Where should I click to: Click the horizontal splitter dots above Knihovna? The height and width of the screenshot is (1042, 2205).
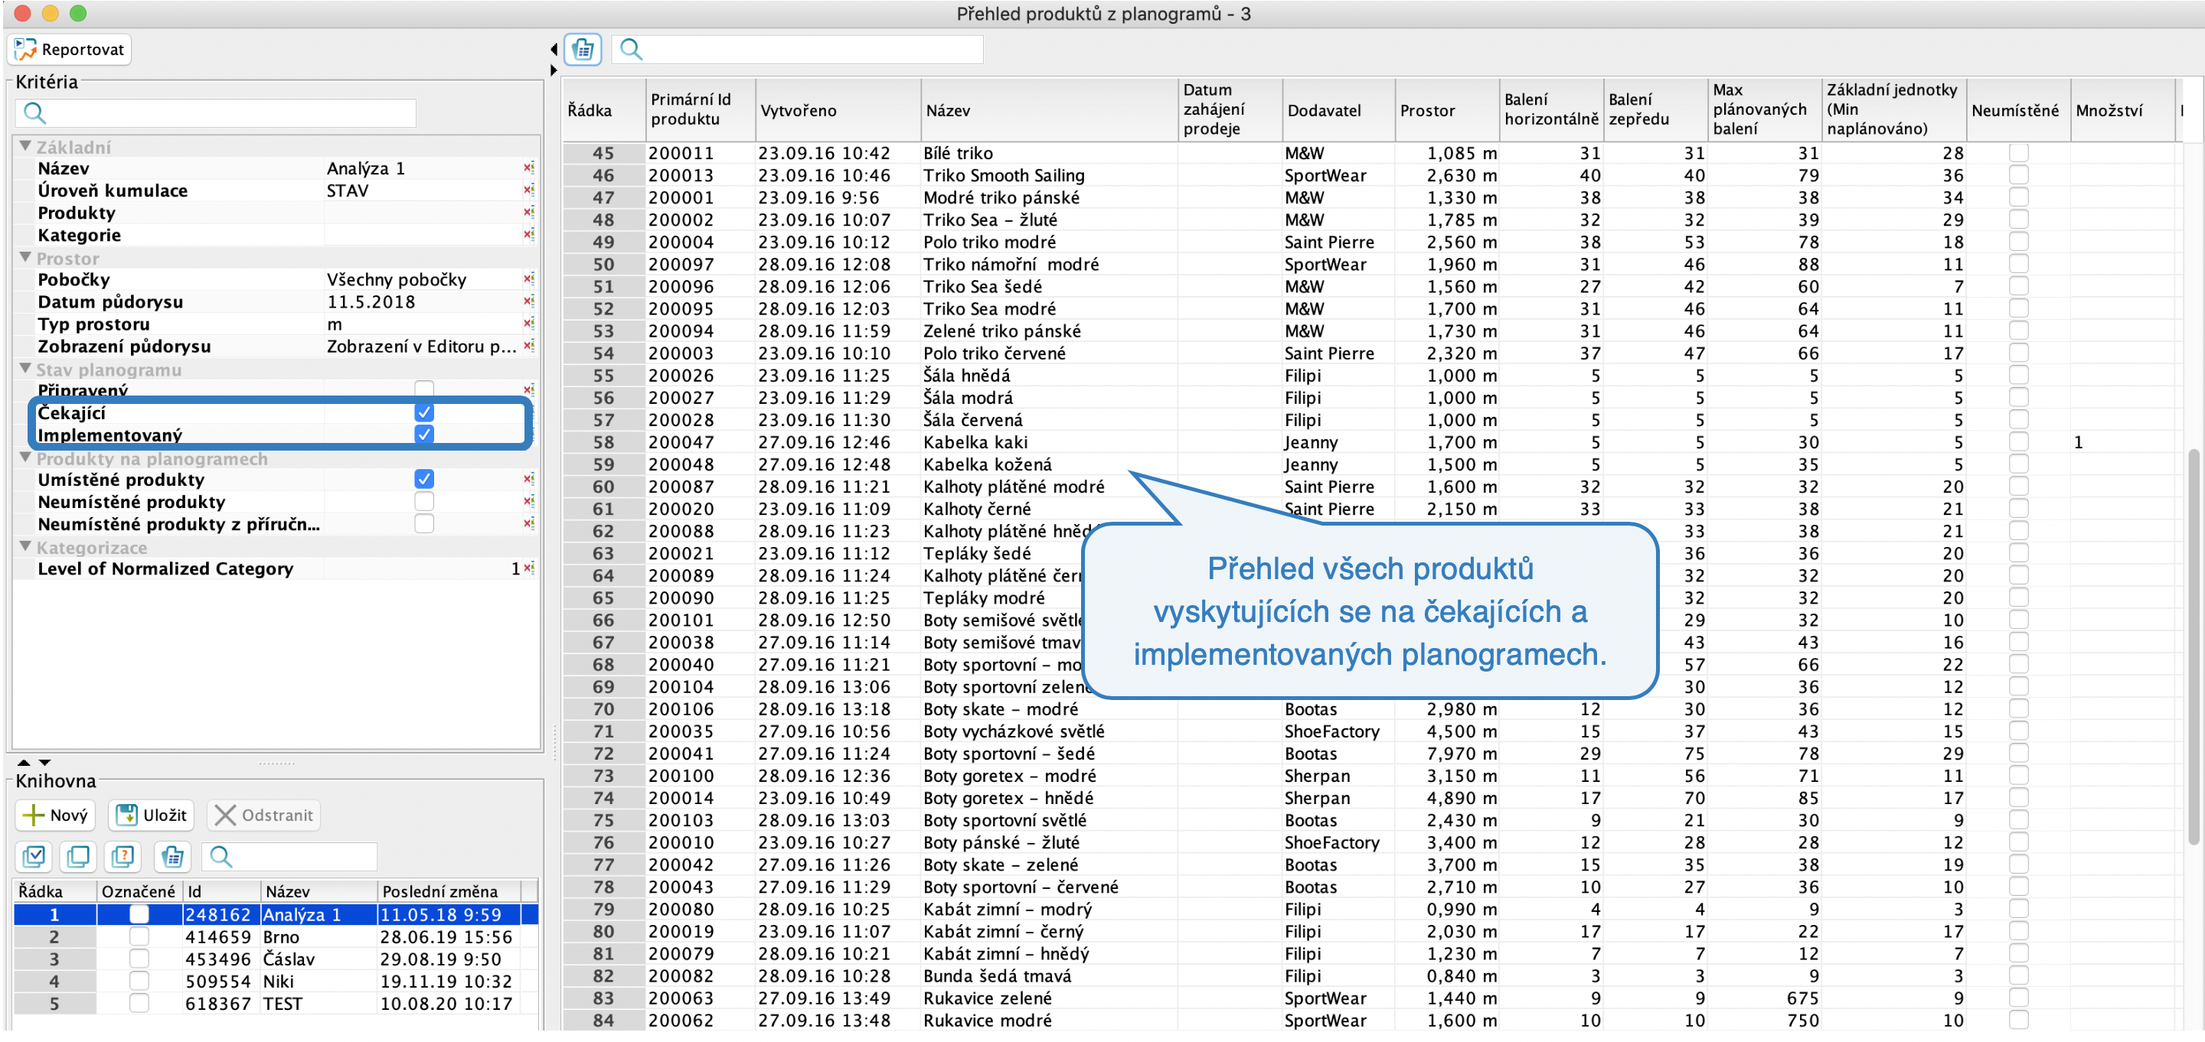point(276,762)
